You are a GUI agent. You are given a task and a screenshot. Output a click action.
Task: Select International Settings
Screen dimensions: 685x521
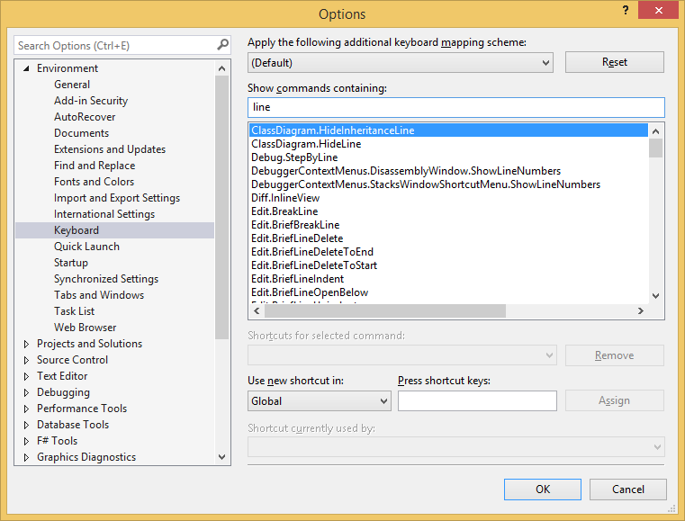(x=104, y=214)
